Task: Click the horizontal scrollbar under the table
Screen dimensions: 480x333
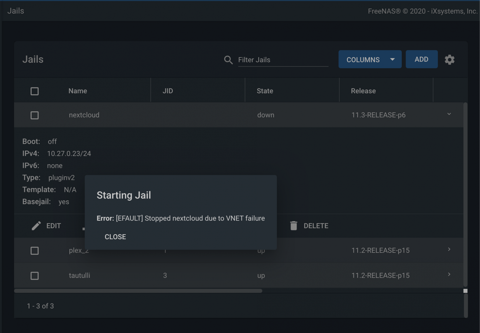Action: pyautogui.click(x=138, y=291)
